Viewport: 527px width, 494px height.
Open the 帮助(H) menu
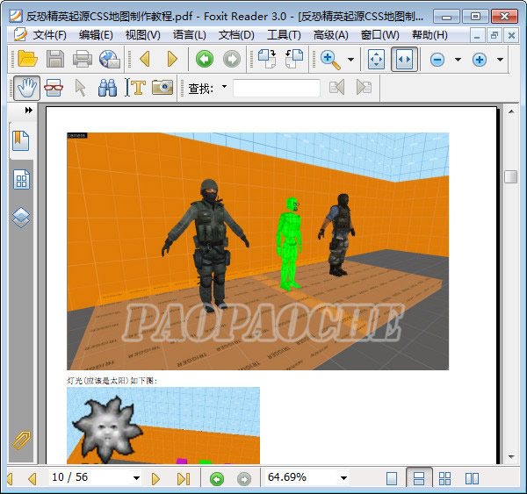coord(430,35)
